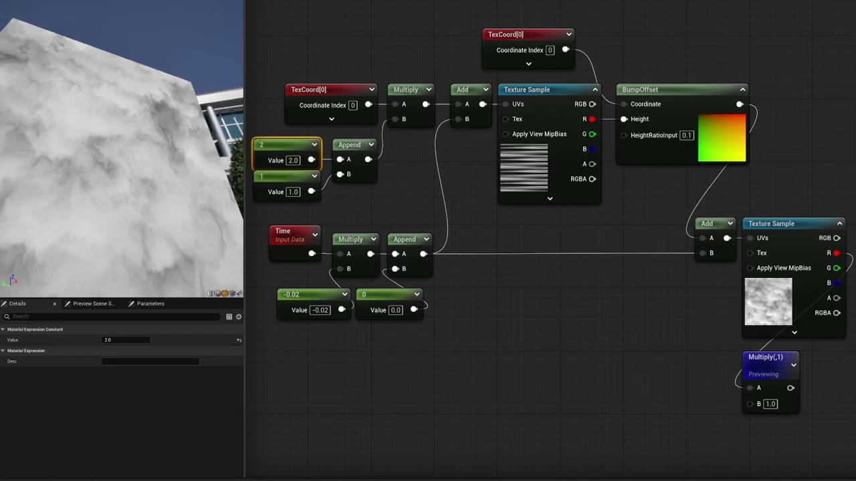Click Value -0.02 box on constant node
856x481 pixels.
pos(320,310)
